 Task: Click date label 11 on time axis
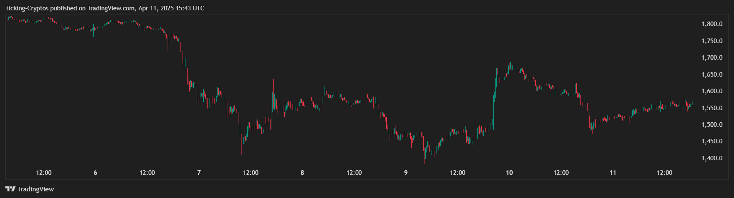pyautogui.click(x=613, y=173)
